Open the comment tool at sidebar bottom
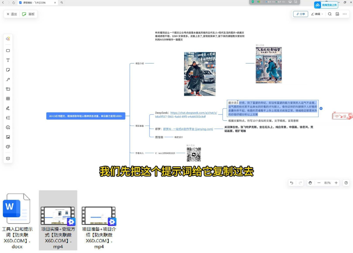 coord(8,158)
